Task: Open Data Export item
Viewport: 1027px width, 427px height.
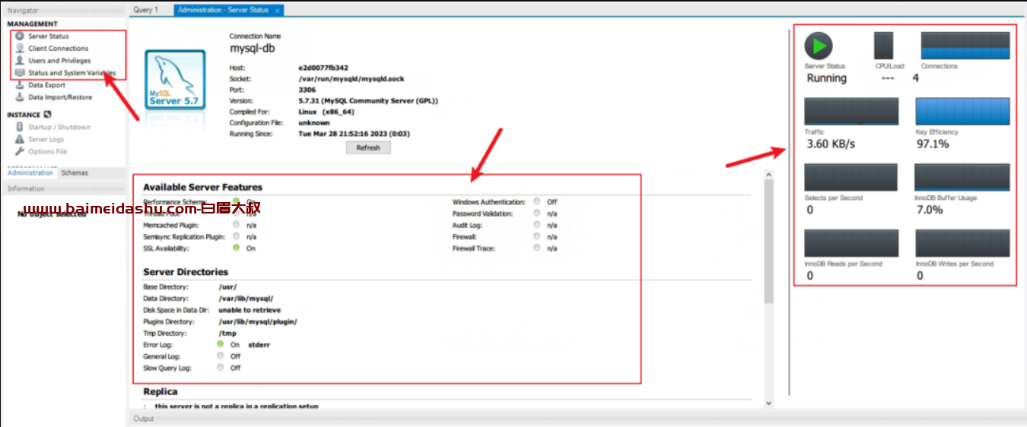Action: coord(47,85)
